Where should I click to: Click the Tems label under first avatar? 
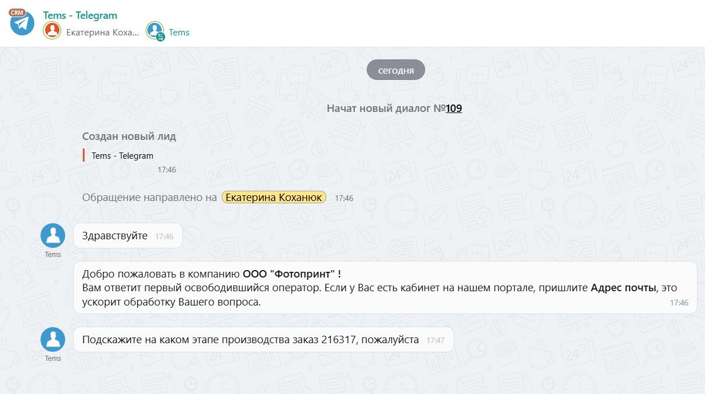point(53,255)
